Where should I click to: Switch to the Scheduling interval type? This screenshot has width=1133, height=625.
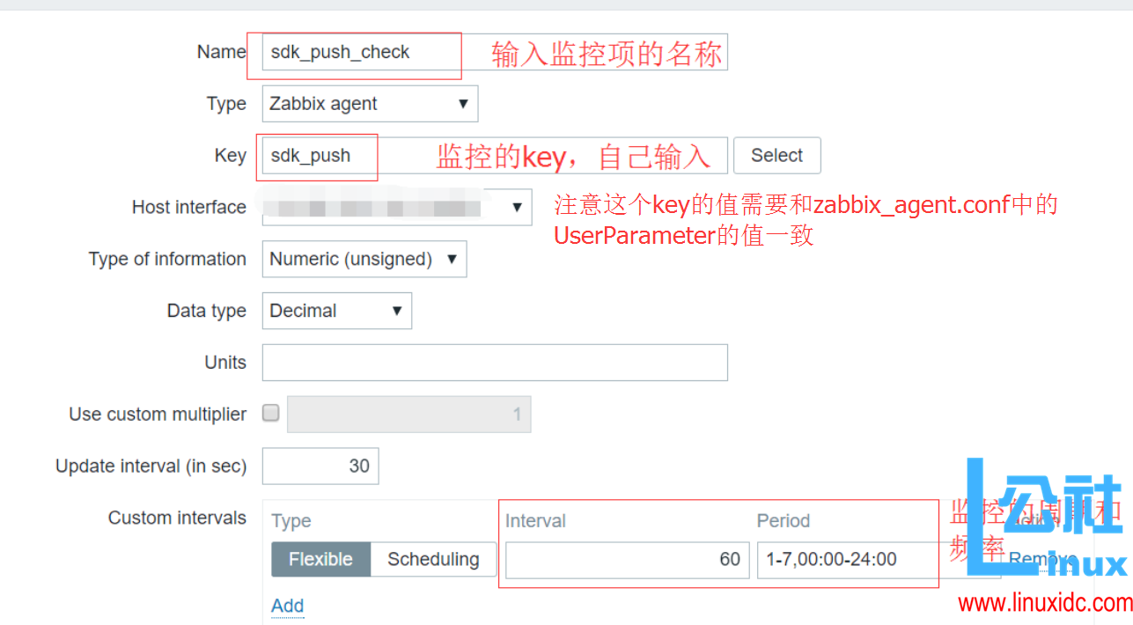click(433, 558)
